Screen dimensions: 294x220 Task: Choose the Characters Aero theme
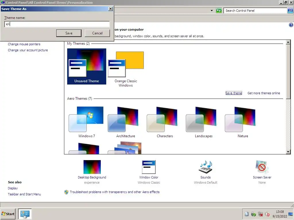(x=165, y=122)
